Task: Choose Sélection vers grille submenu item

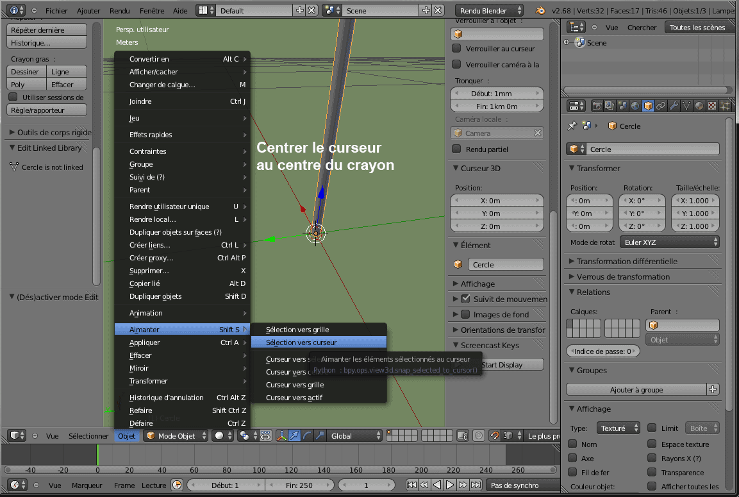Action: click(319, 330)
